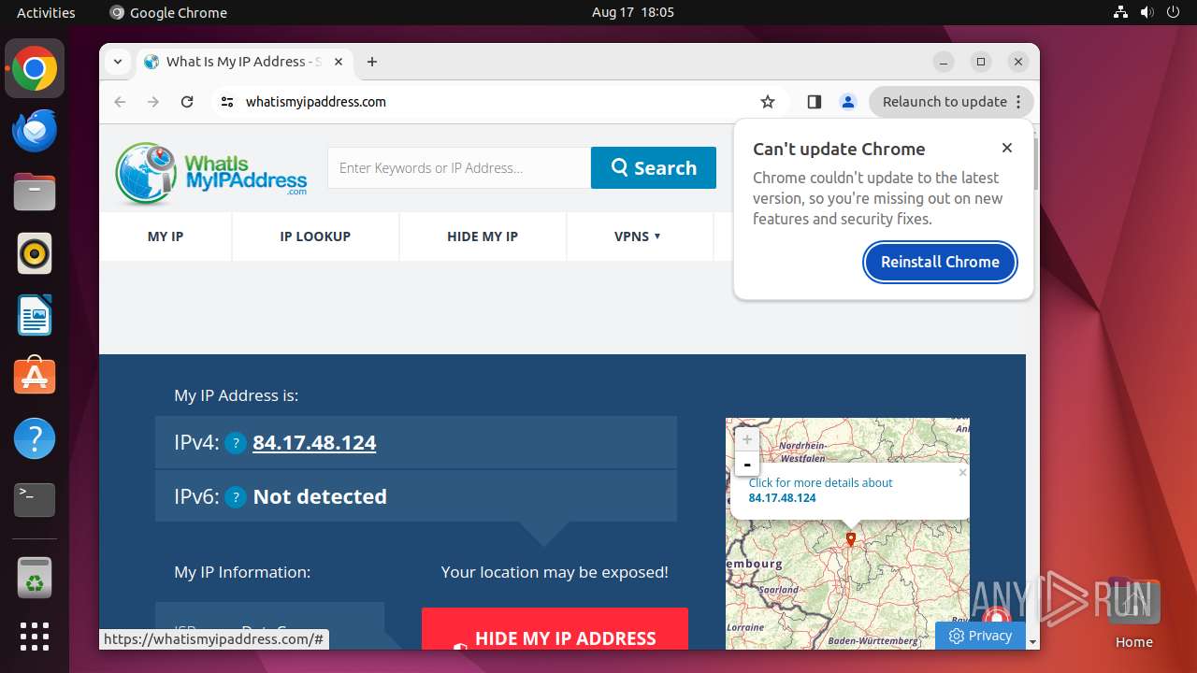Select the What Is My IP Address tab
This screenshot has height=673, width=1197.
tap(245, 62)
